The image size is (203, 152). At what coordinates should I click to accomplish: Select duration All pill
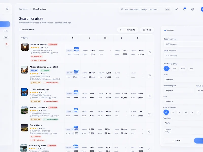166,68
